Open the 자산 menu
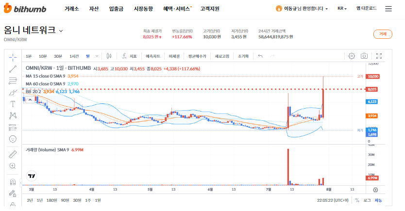405x211 pixels. click(x=94, y=9)
